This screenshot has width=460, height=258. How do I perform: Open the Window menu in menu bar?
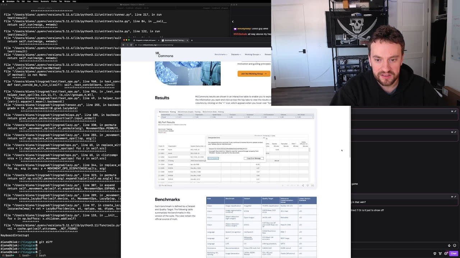click(x=68, y=1)
